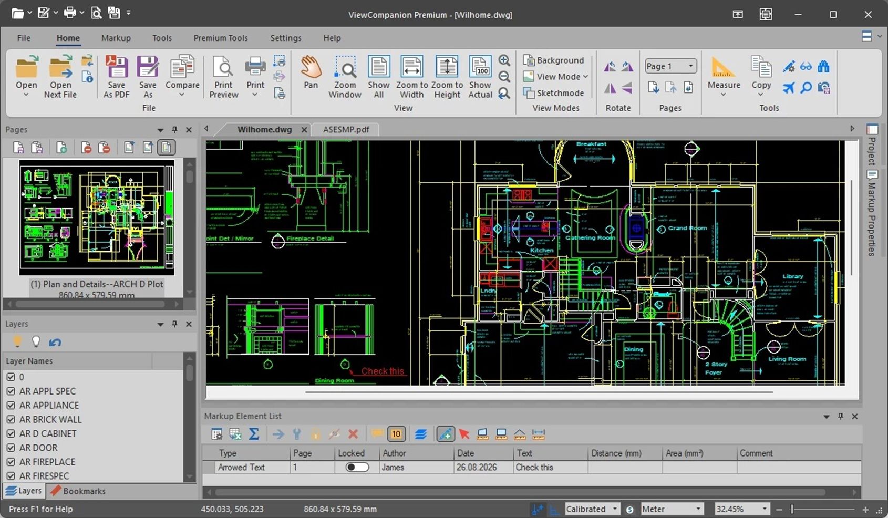Click the undo layer changes arrow
The height and width of the screenshot is (518, 888).
(x=55, y=342)
